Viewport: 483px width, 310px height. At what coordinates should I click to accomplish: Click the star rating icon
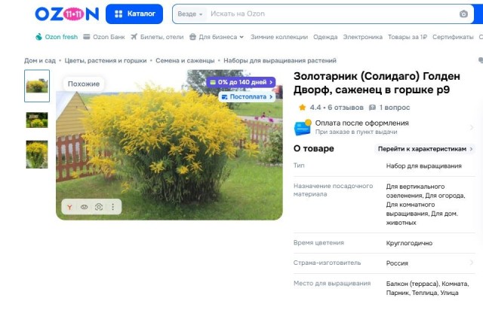tap(302, 108)
